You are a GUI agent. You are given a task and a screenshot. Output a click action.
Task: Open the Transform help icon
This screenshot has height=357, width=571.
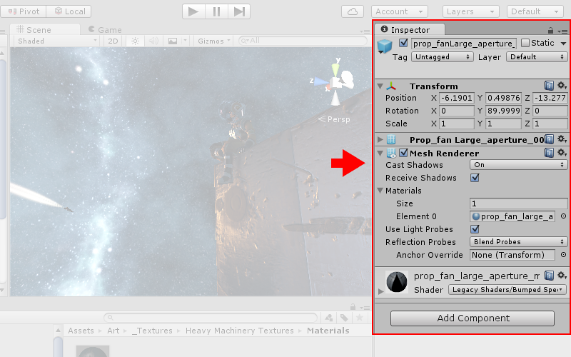[549, 86]
